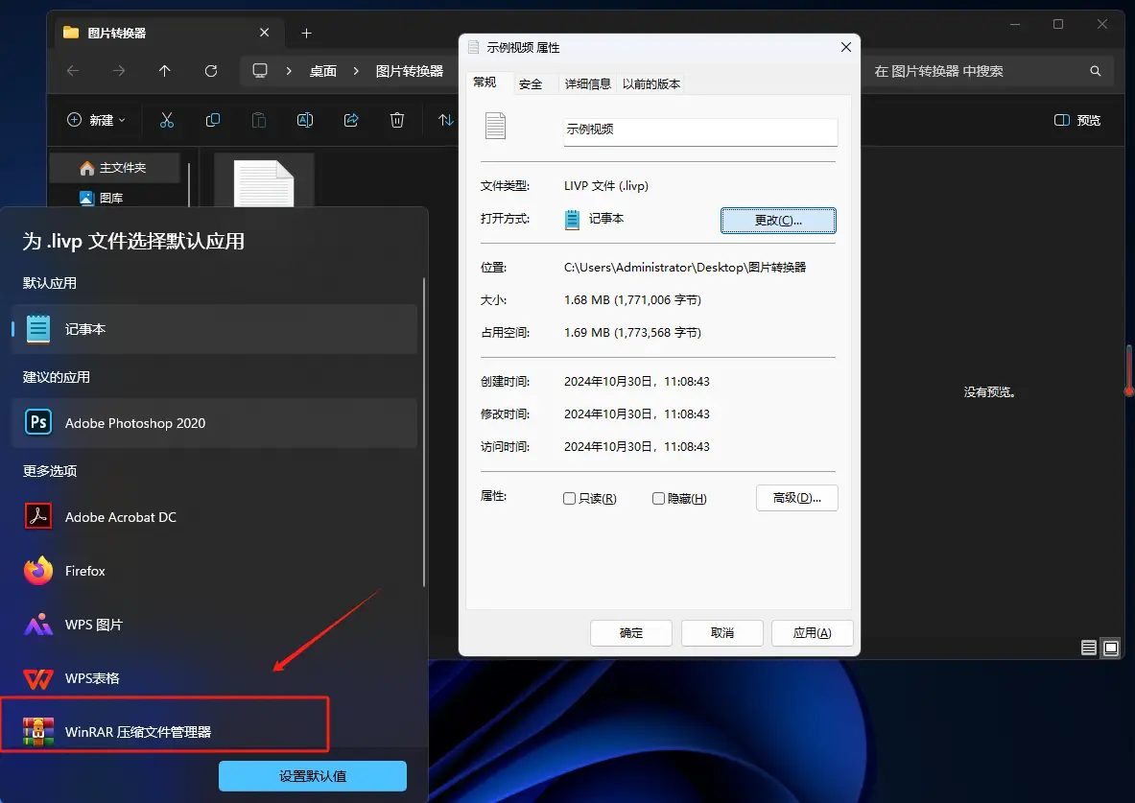Open the 以前的版本 tab
The width and height of the screenshot is (1135, 803).
(x=650, y=83)
